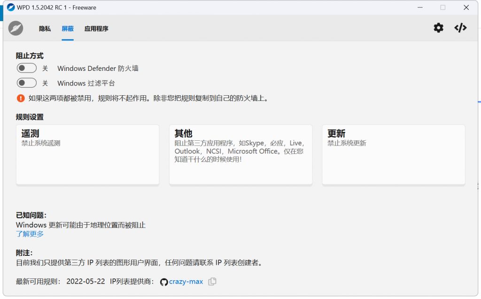Viewport: 481px width, 299px height.
Task: Turn on the Windows 过滤平台 switch
Action: point(27,83)
